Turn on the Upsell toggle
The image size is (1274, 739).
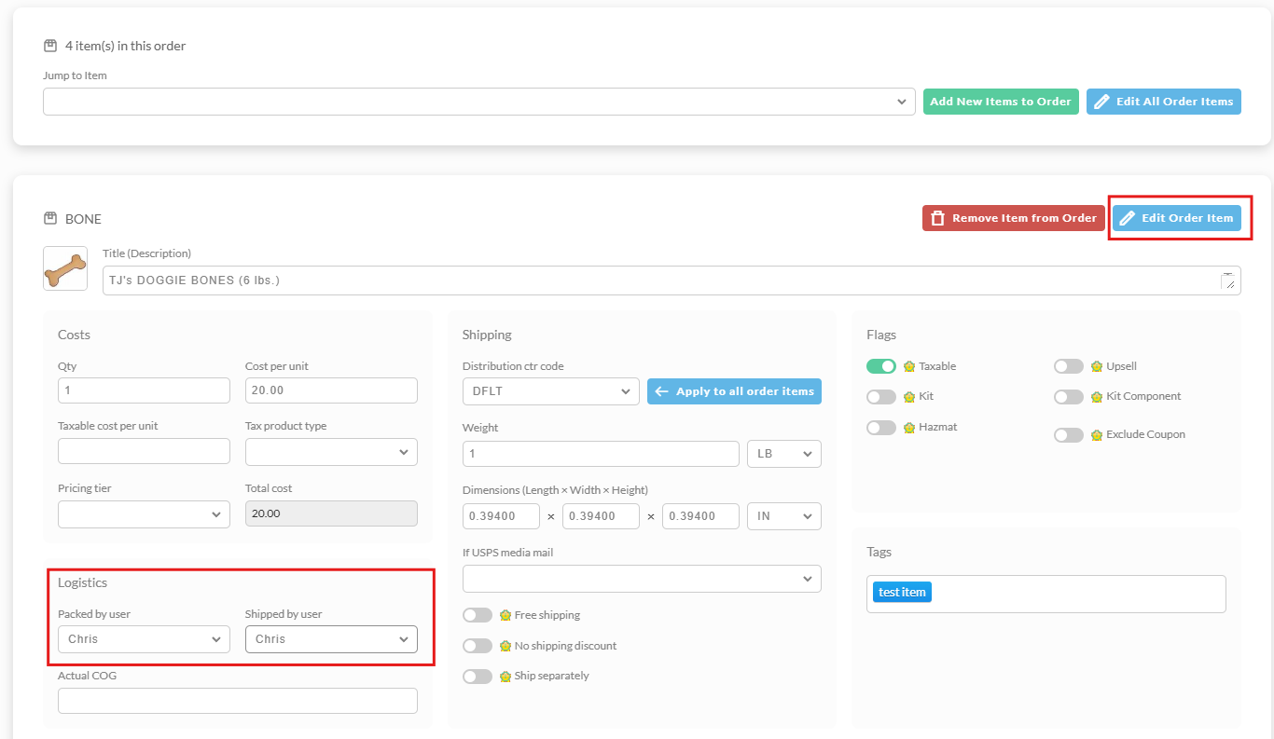point(1069,366)
